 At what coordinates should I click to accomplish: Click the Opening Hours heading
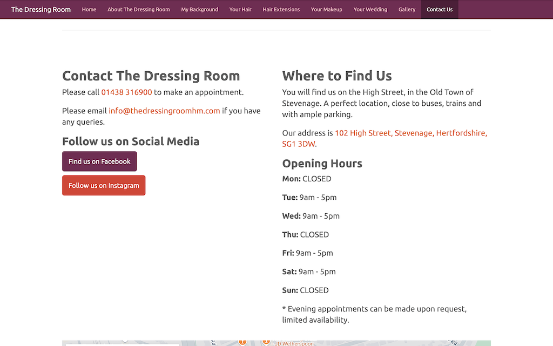322,164
